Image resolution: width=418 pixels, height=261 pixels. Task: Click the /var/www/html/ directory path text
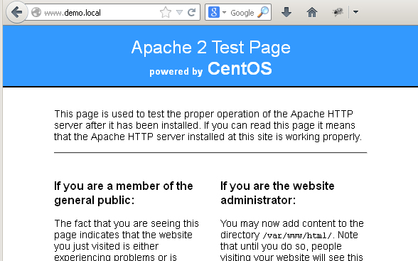(x=297, y=235)
